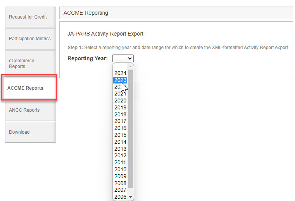Pick 2009 reporting year
Screen dimensions: 295x201
pos(121,176)
